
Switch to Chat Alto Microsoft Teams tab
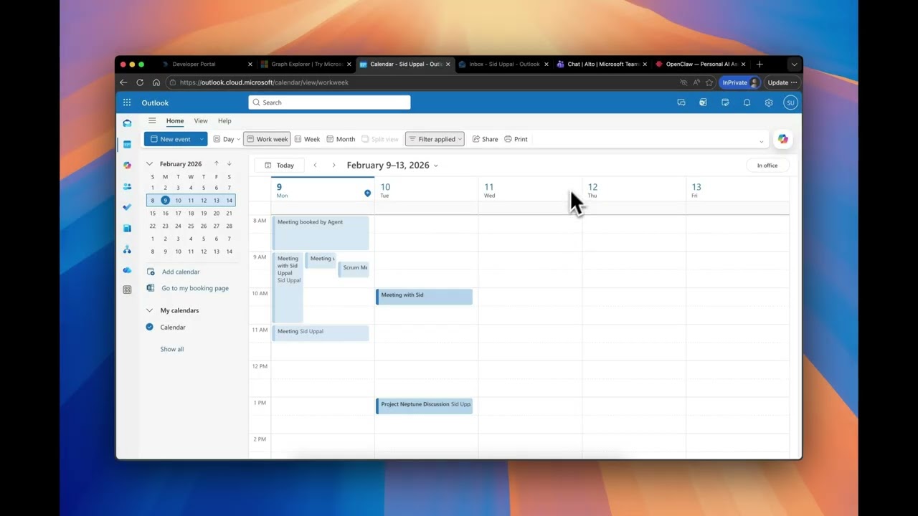[x=602, y=64]
